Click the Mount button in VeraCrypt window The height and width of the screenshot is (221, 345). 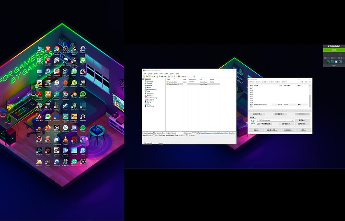[x=256, y=130]
